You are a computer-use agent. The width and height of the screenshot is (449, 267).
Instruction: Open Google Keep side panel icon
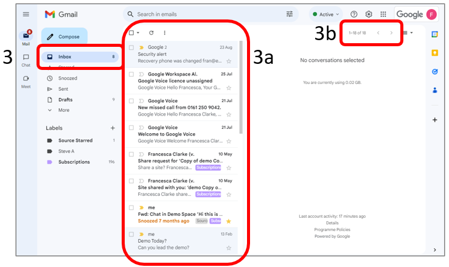click(x=434, y=53)
